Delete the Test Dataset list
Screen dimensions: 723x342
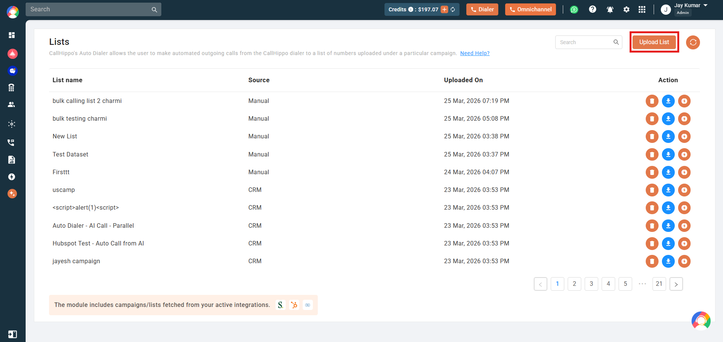point(652,154)
